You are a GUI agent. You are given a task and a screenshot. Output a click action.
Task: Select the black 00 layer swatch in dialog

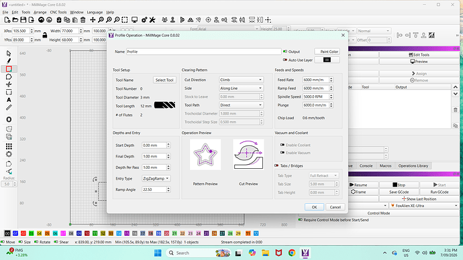pyautogui.click(x=327, y=60)
